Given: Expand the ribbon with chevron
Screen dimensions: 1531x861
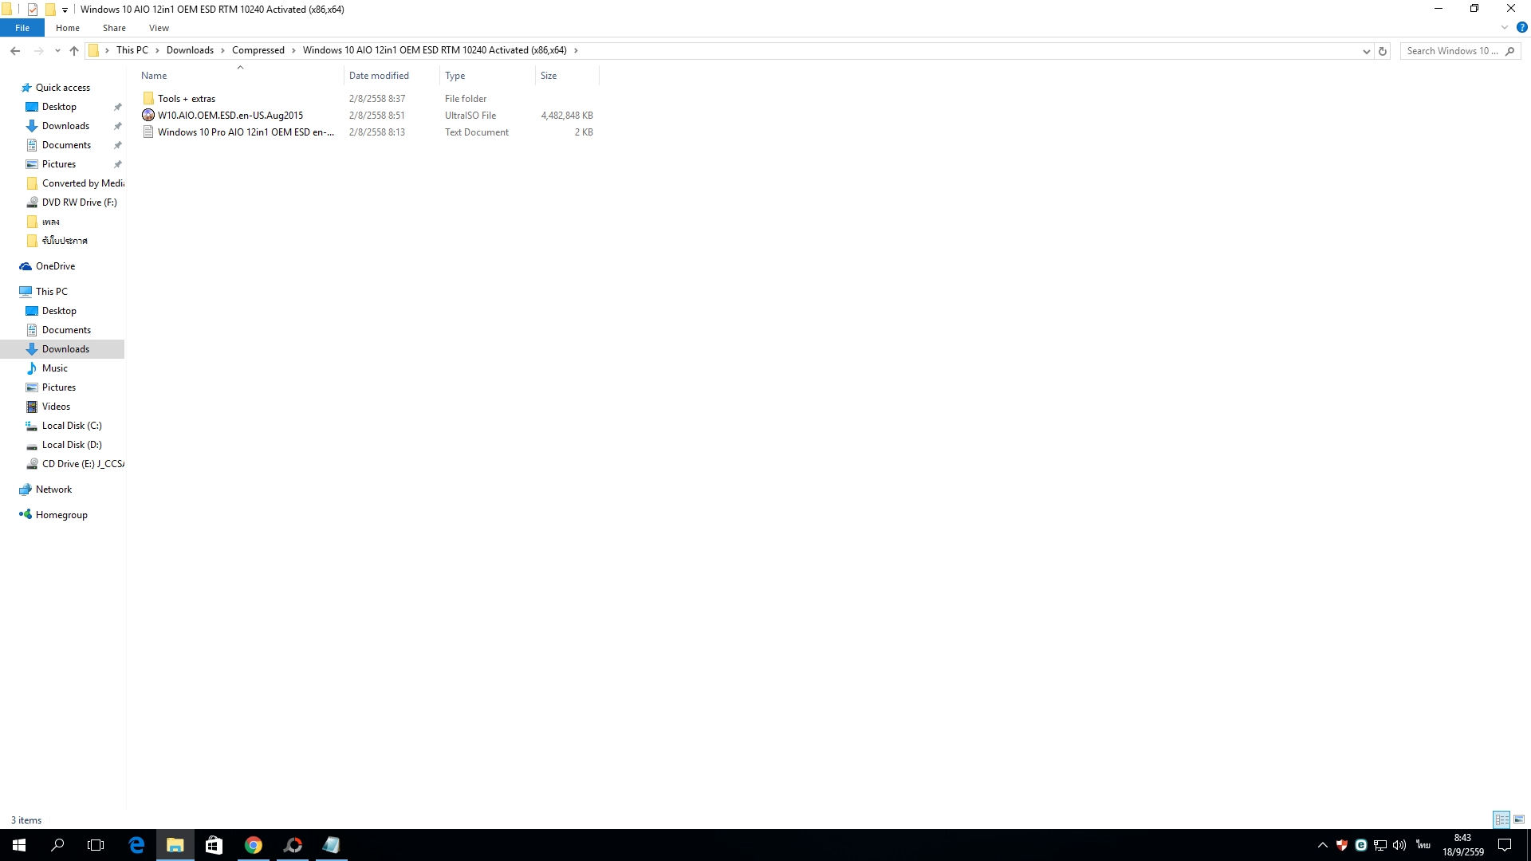Looking at the screenshot, I should coord(1504,27).
